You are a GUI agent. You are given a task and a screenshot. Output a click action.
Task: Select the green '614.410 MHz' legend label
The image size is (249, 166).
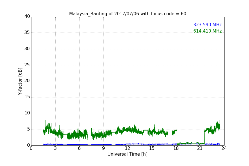click(x=207, y=31)
